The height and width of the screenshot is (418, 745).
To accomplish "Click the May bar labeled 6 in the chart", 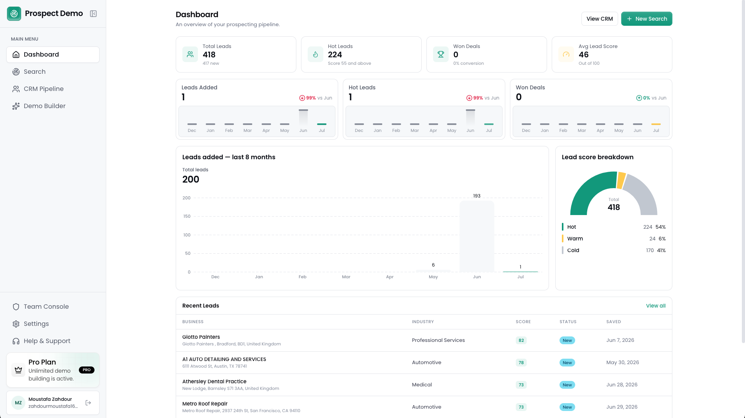I will point(433,271).
